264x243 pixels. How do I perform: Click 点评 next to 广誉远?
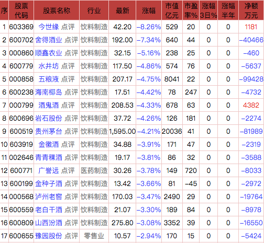point(68,170)
